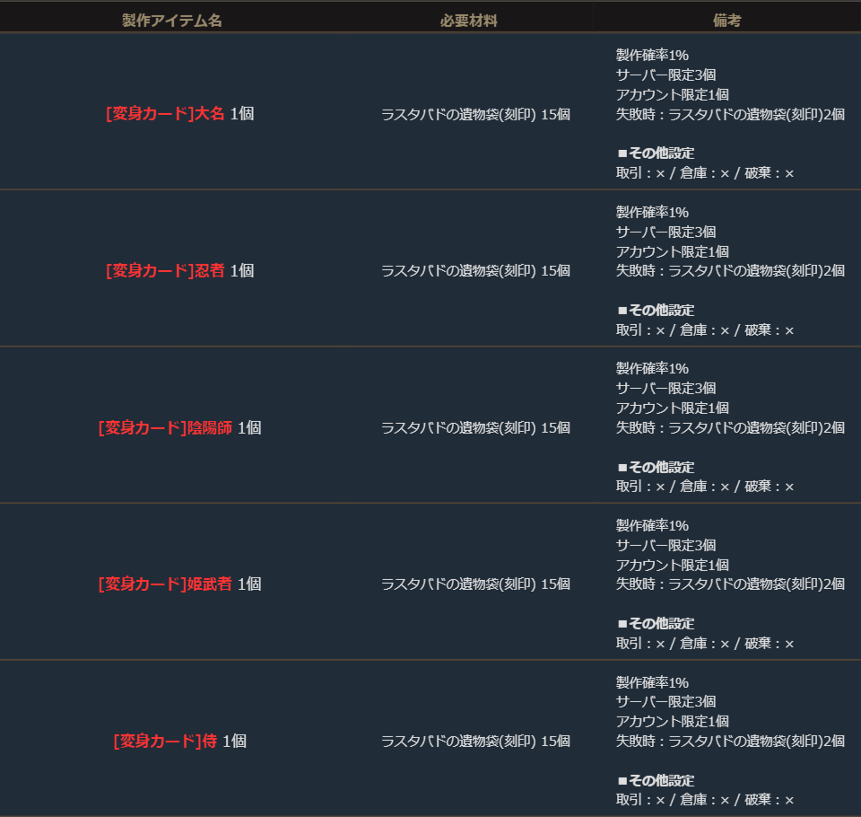Click サーバー限定3個 in the 侍 row
The height and width of the screenshot is (817, 861).
click(x=665, y=701)
